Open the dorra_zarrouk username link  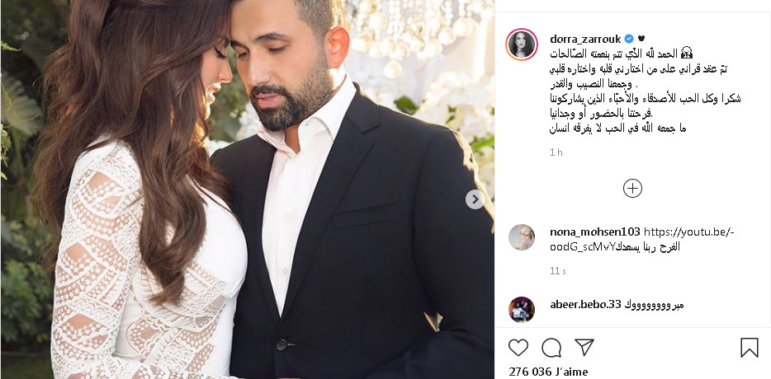tap(585, 39)
